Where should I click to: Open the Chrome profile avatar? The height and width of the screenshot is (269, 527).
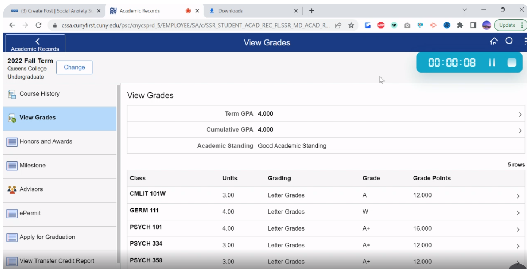[x=486, y=25]
